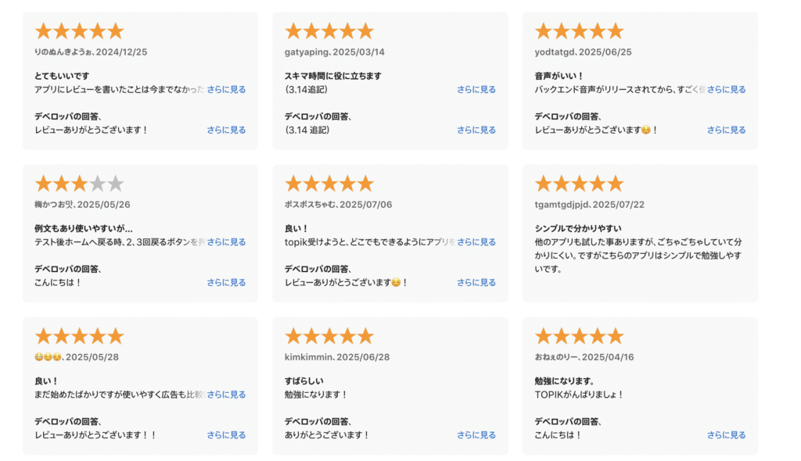Expand とてもいいです review text with さらに見る
The image size is (801, 461).
click(226, 89)
